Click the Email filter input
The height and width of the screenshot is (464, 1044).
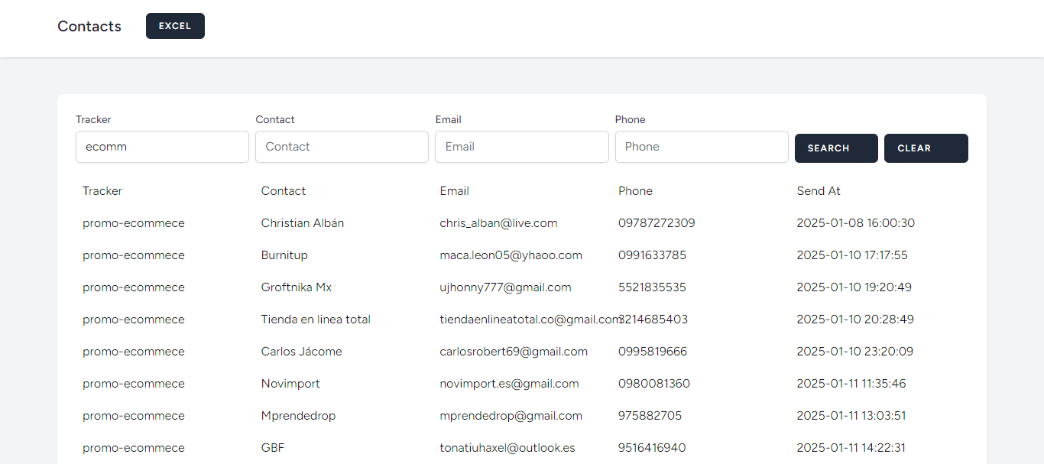click(522, 147)
